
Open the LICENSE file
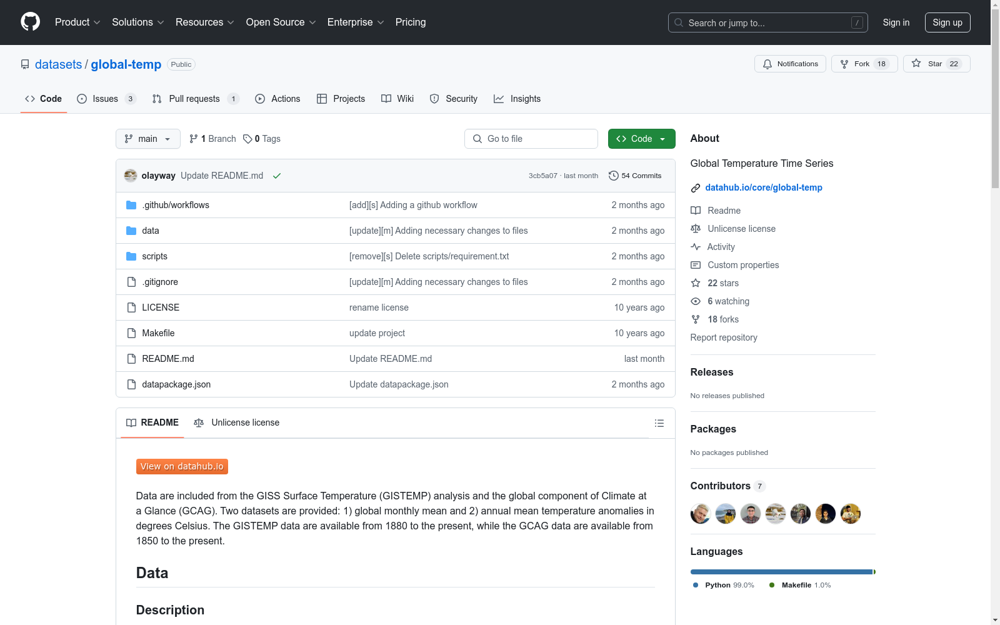click(x=161, y=307)
